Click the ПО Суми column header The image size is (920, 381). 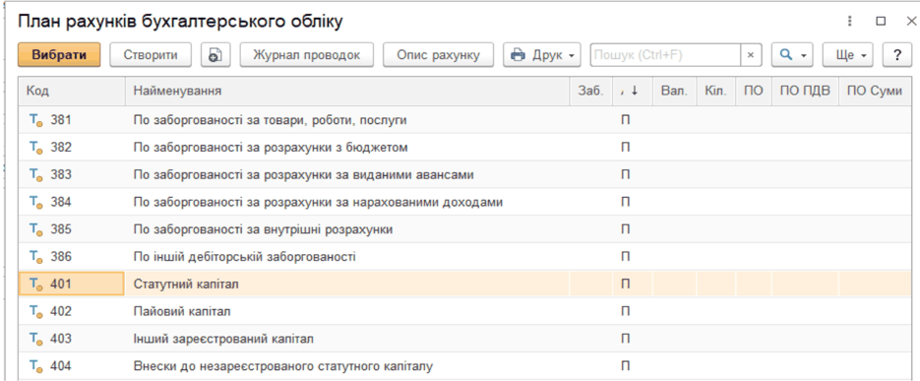click(874, 92)
